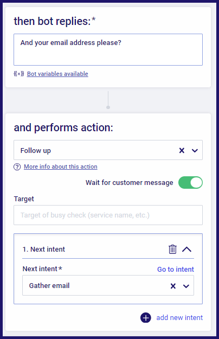Clear the Follow up action selection
Viewport: 219px width, 339px height.
point(182,150)
